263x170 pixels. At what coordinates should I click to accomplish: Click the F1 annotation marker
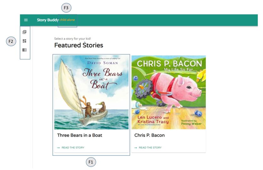click(91, 162)
